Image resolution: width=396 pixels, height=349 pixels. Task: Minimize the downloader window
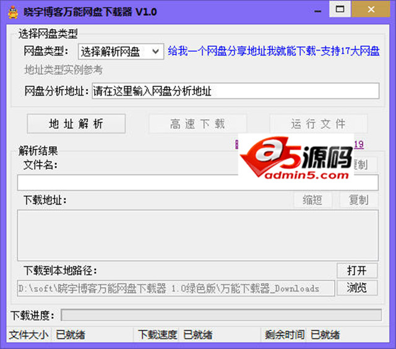pyautogui.click(x=318, y=11)
